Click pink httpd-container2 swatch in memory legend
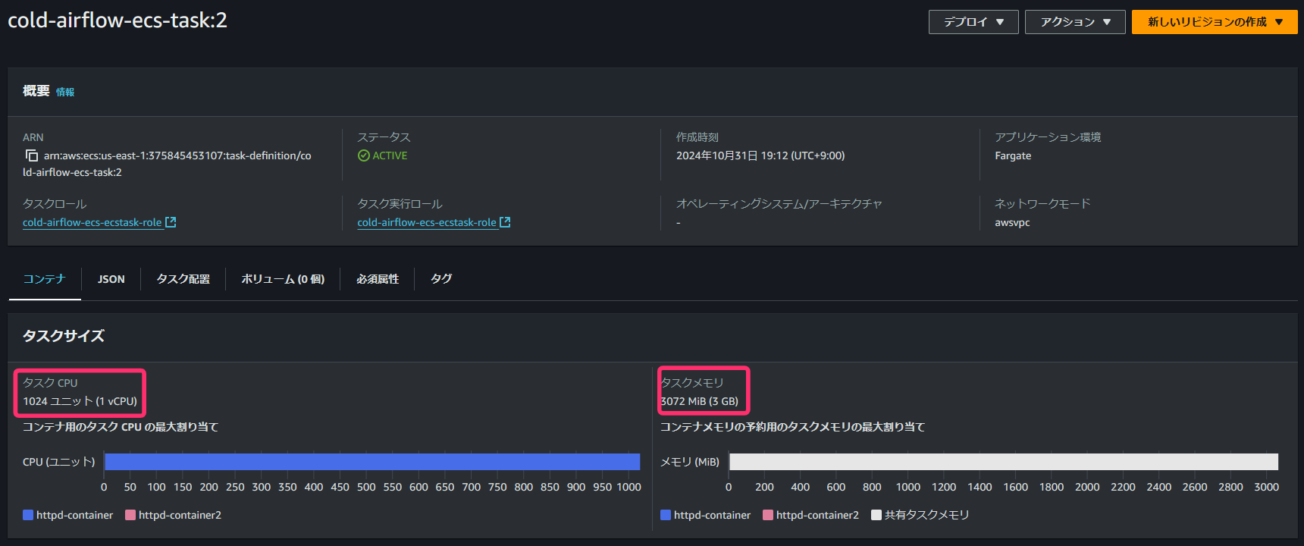This screenshot has height=546, width=1304. click(768, 515)
